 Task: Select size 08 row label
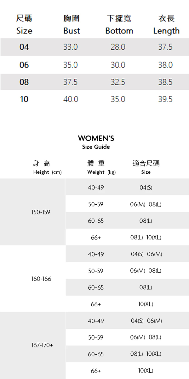click(24, 82)
